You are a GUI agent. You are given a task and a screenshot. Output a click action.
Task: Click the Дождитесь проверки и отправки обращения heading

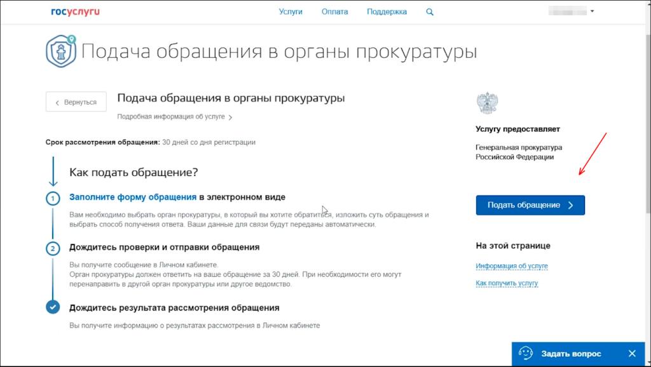click(x=165, y=247)
